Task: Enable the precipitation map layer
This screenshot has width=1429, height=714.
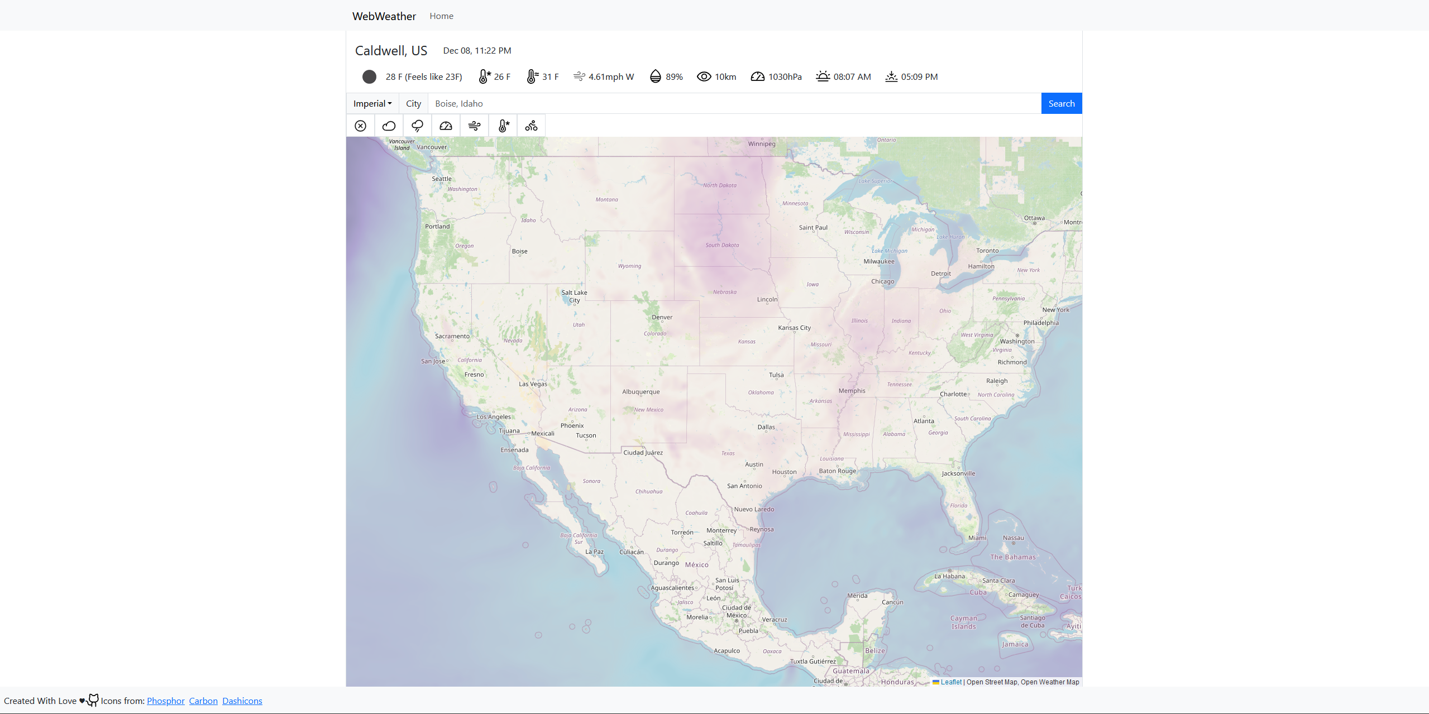Action: 417,126
